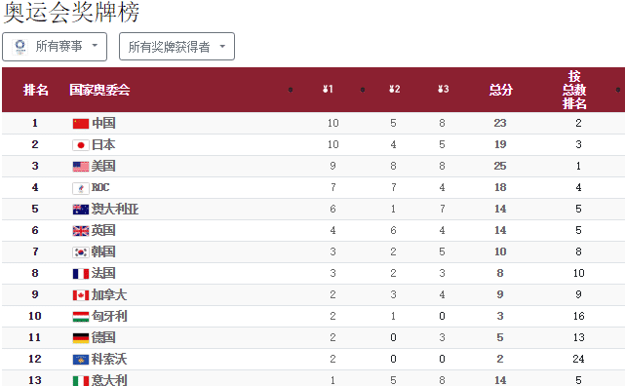This screenshot has height=386, width=625.
Task: Click the Australia flag icon
Action: coord(81,210)
